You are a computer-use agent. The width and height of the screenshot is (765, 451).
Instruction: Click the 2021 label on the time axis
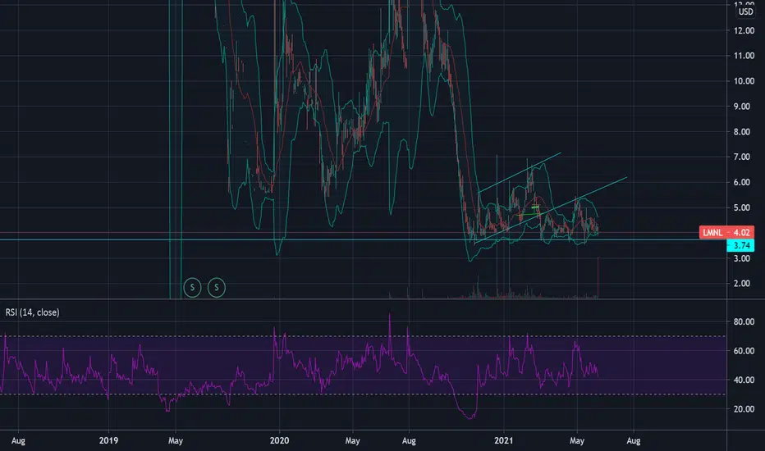503,441
